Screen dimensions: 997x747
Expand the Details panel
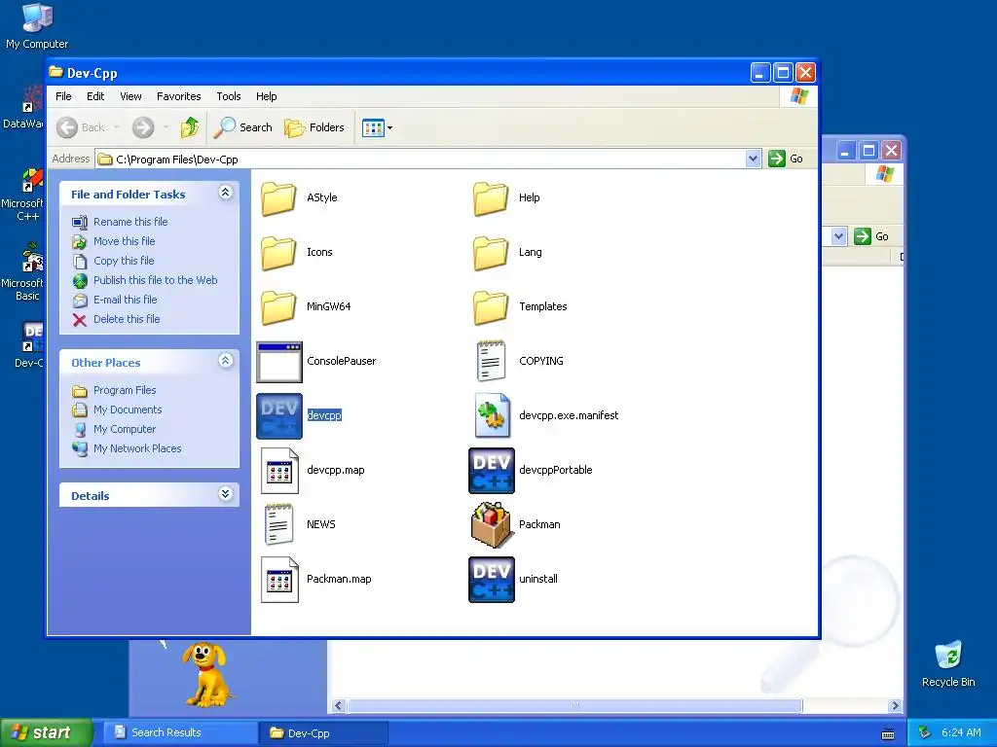click(x=226, y=494)
